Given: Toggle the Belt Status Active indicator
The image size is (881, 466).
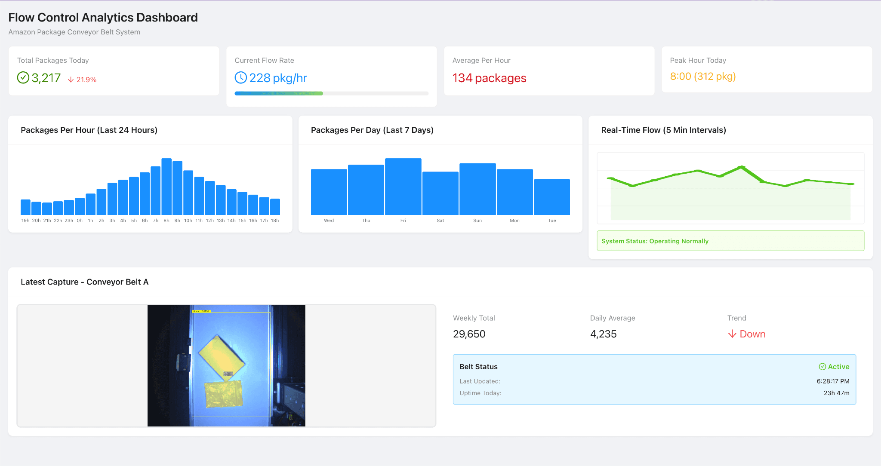Looking at the screenshot, I should [x=835, y=366].
